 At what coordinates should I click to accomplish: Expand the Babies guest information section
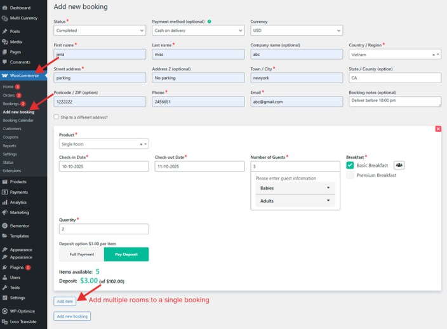295,188
